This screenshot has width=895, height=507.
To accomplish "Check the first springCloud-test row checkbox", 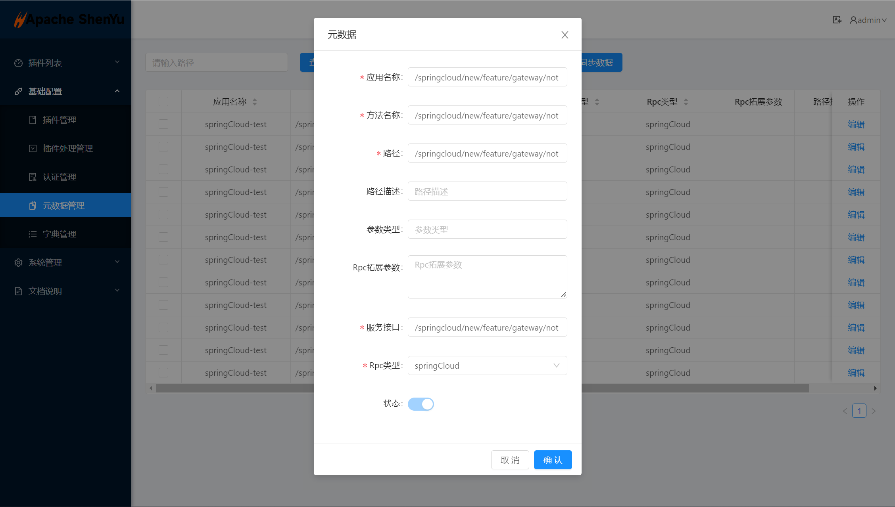I will [163, 124].
